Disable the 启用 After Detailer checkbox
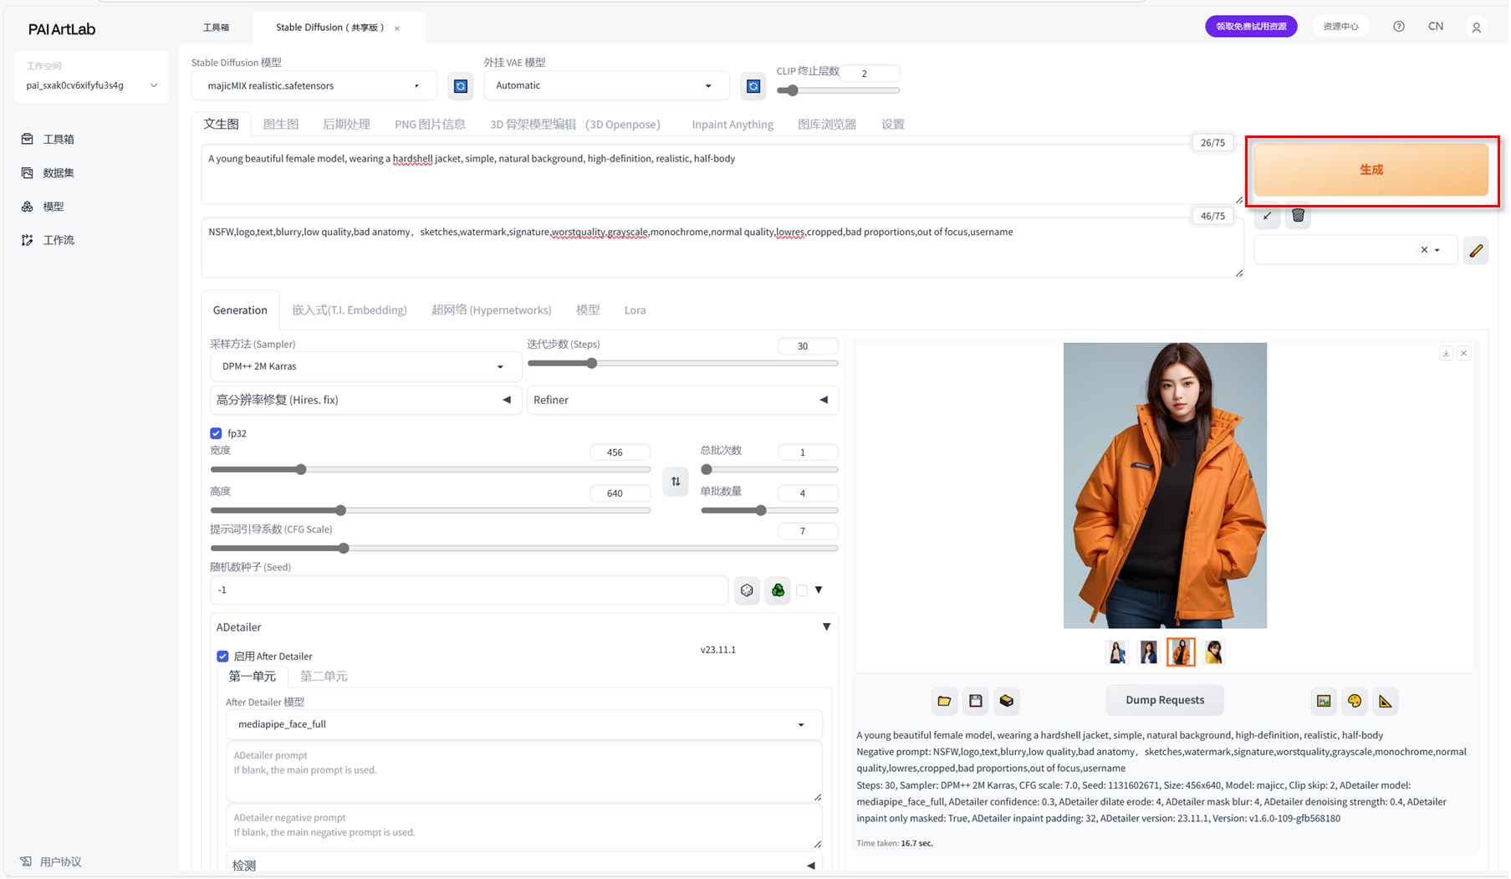The image size is (1511, 879). pos(222,657)
